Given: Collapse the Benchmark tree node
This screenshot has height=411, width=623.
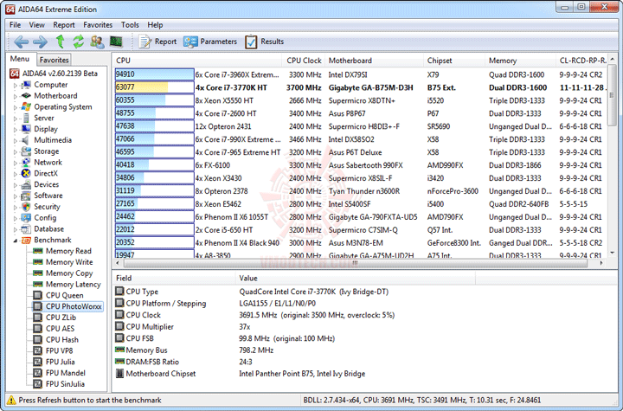Looking at the screenshot, I should (16, 241).
